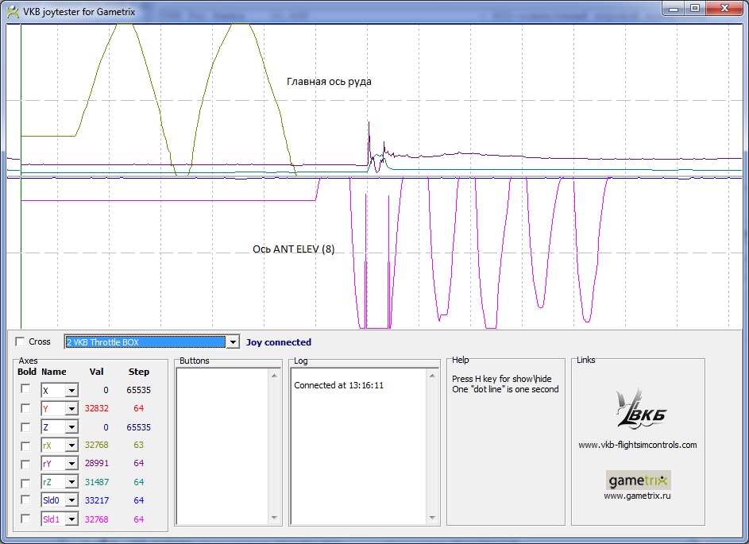
Task: Expand the Y axis name dropdown
Action: point(71,409)
